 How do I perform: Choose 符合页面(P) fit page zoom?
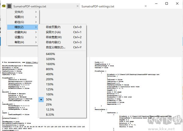[62, 27]
